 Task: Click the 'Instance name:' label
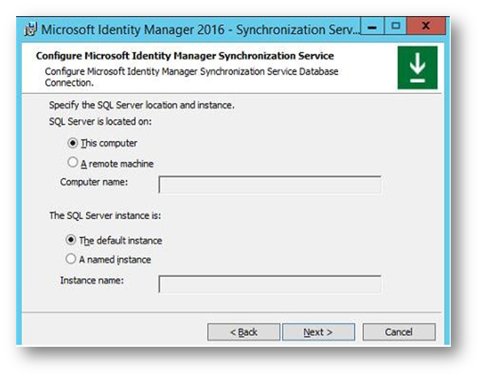tap(92, 281)
